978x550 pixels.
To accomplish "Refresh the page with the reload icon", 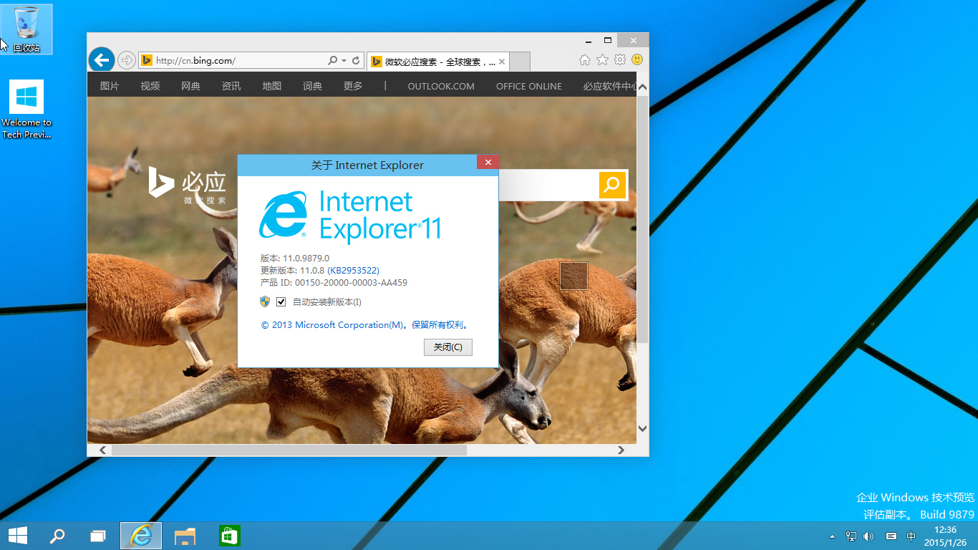I will coord(356,61).
